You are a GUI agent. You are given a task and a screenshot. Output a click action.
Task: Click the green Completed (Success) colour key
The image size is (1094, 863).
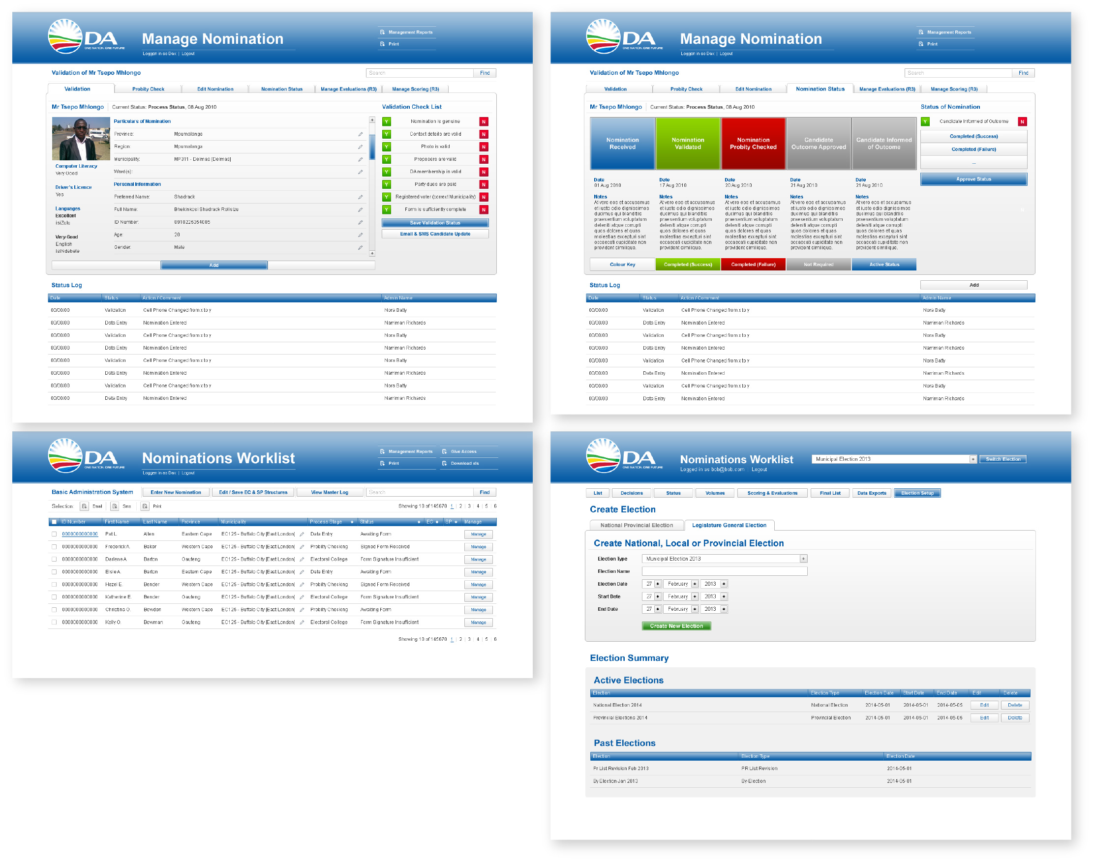pyautogui.click(x=688, y=265)
